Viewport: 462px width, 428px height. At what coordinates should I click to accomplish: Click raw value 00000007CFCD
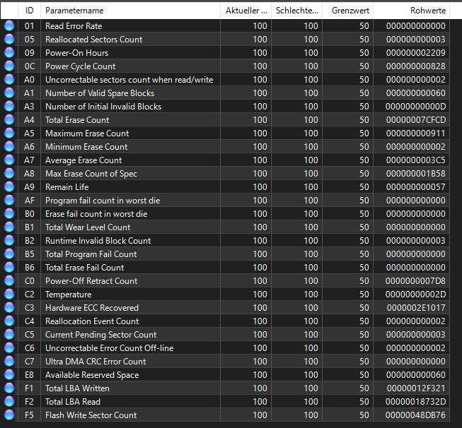point(416,120)
